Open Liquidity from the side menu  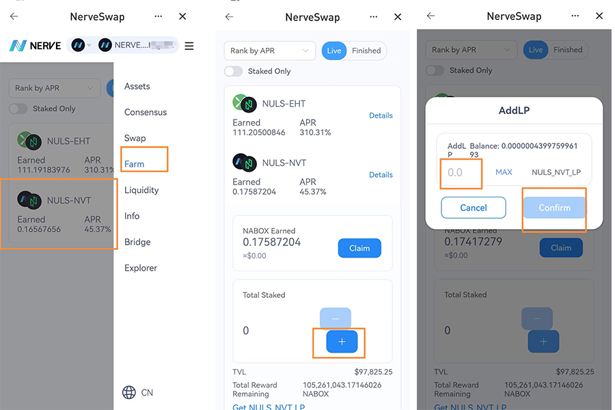tap(141, 190)
